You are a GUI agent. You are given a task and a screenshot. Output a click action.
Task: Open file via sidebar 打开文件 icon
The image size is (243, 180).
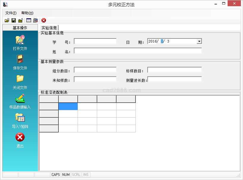(x=20, y=40)
